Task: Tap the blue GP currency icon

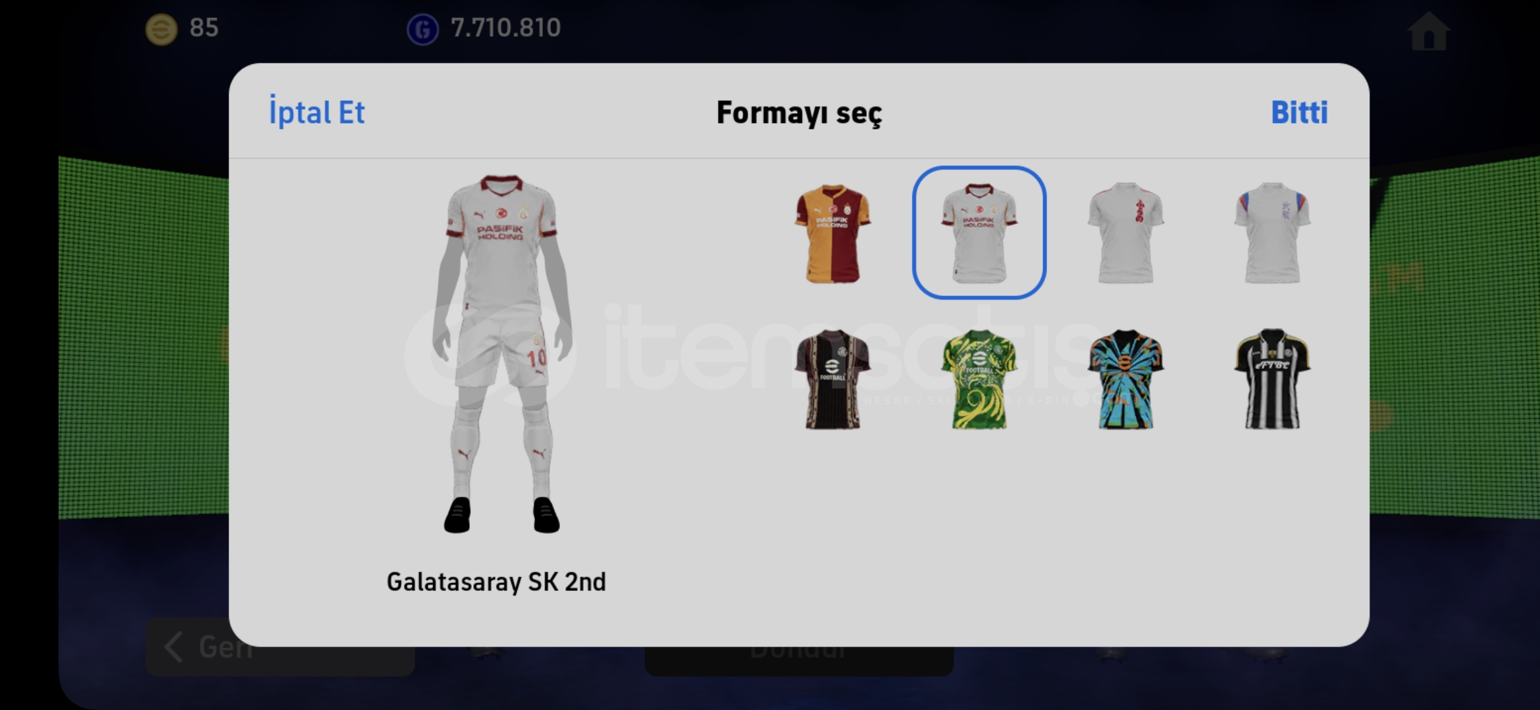Action: click(423, 29)
